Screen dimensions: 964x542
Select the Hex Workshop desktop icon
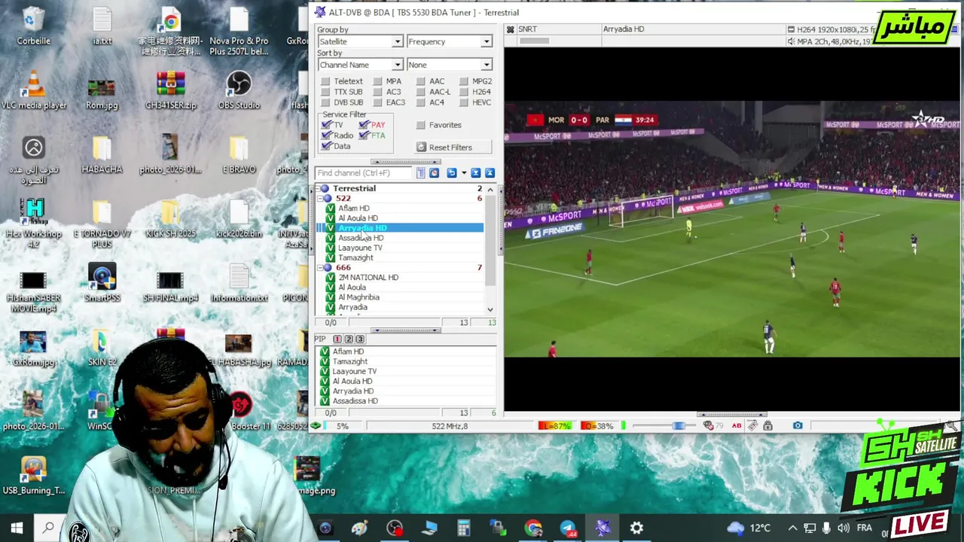(33, 224)
